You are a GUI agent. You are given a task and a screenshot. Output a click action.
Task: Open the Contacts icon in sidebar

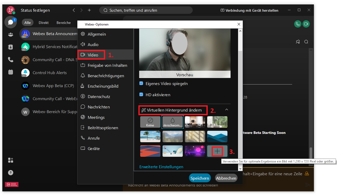(11, 47)
